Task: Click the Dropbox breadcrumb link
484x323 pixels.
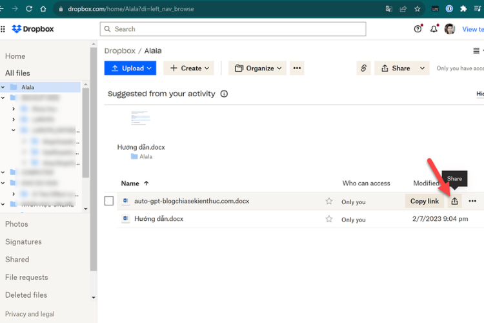Action: tap(120, 50)
